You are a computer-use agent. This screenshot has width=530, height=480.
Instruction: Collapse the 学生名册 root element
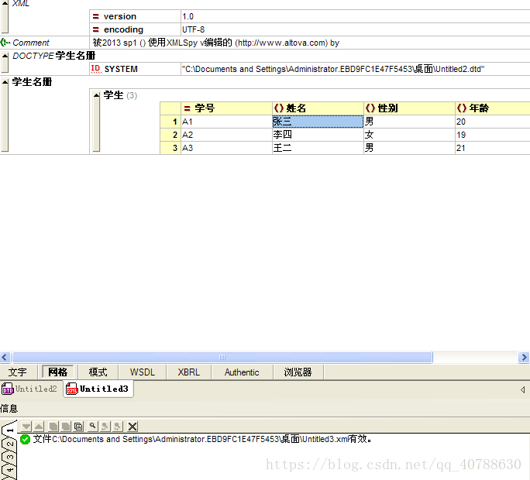point(5,82)
